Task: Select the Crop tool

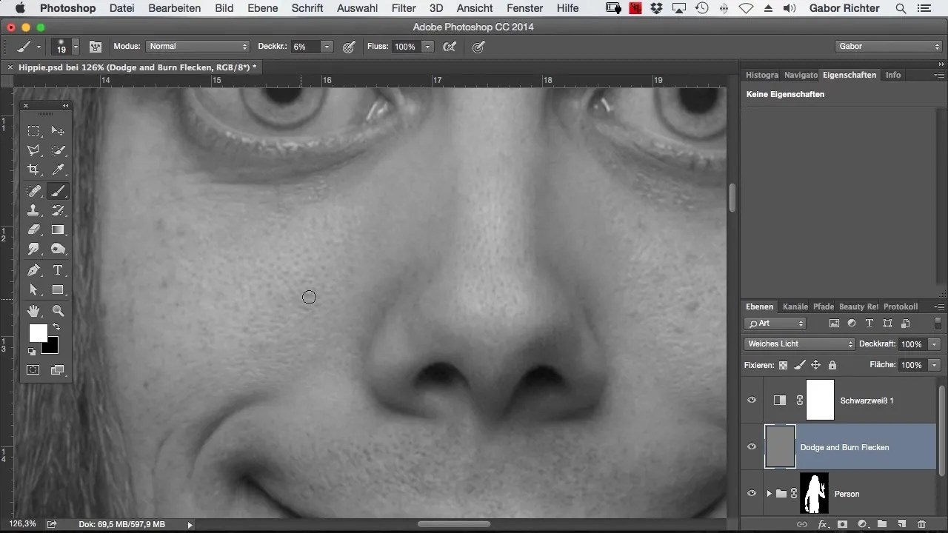Action: (34, 170)
